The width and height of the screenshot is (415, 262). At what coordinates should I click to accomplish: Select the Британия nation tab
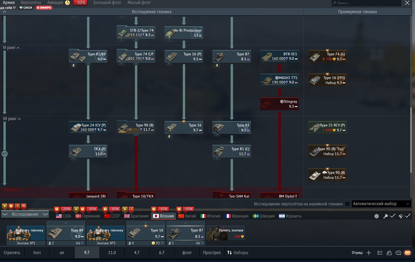coord(136,216)
